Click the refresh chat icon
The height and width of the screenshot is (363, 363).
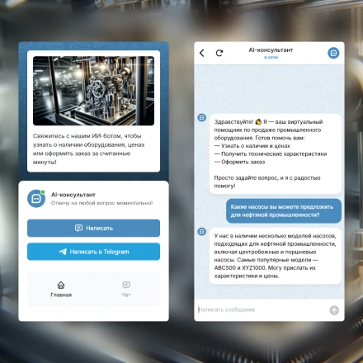click(x=219, y=53)
